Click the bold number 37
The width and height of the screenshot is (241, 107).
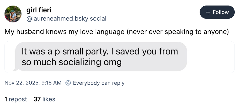pyautogui.click(x=37, y=99)
